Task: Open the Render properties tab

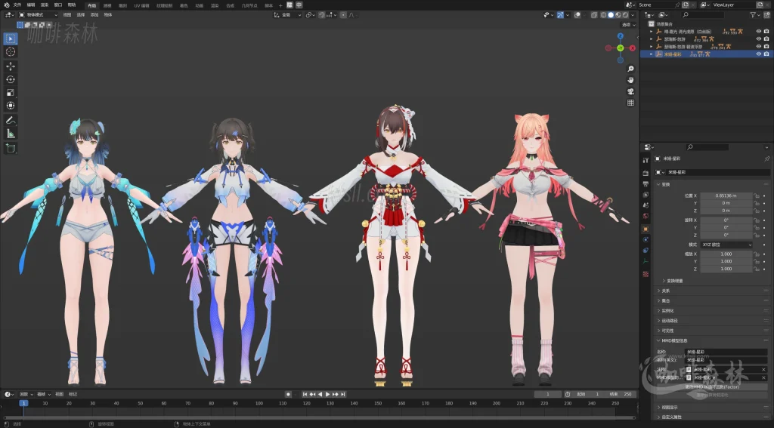Action: pyautogui.click(x=646, y=173)
